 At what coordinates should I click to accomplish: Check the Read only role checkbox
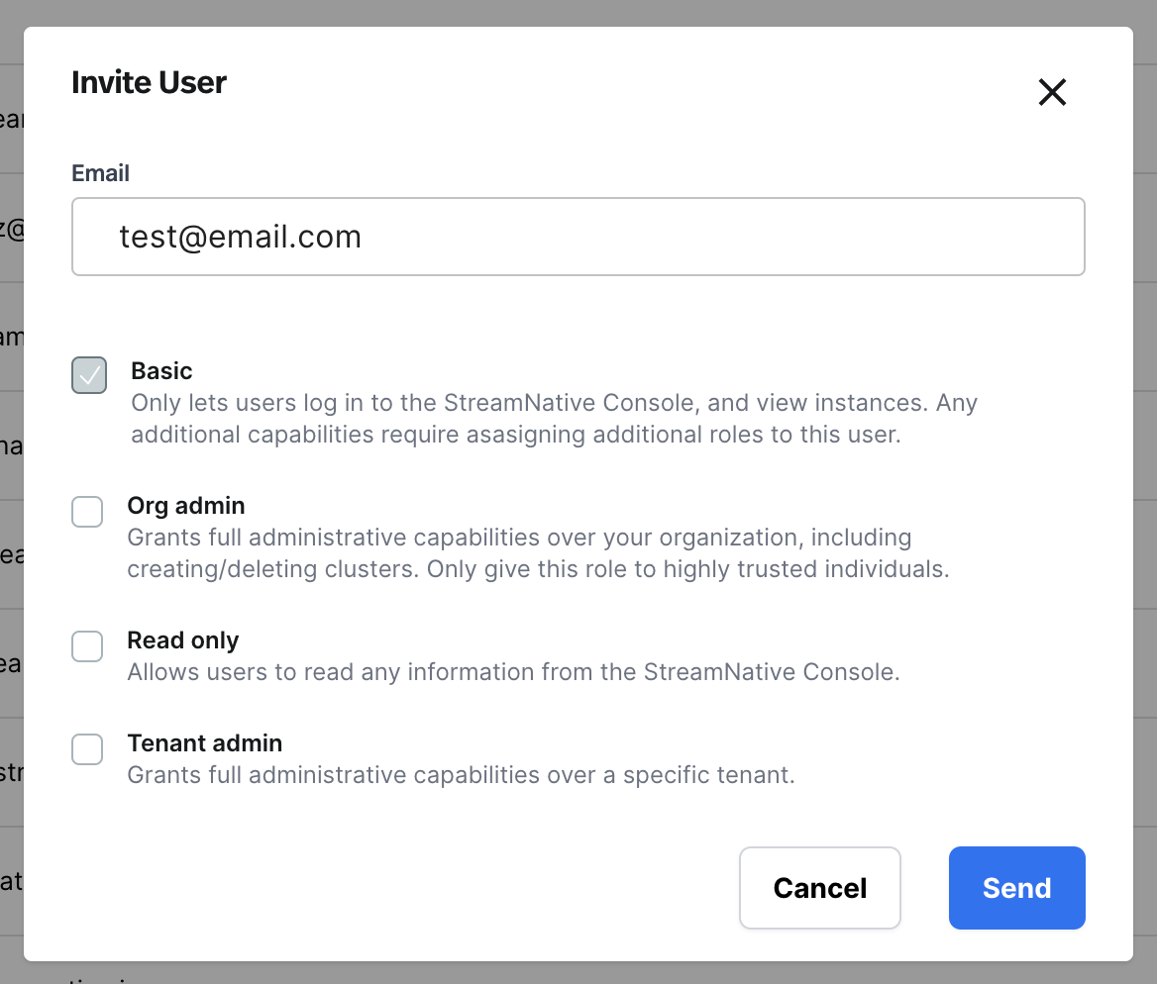click(x=87, y=646)
